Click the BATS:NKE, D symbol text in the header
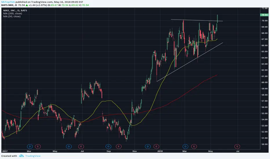This screenshot has width=270, height=159. 9,5
